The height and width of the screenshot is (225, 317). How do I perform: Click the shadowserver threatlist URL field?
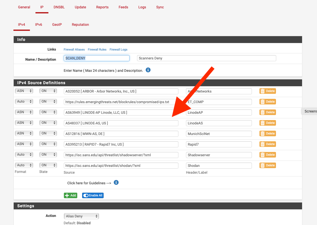[x=121, y=155]
